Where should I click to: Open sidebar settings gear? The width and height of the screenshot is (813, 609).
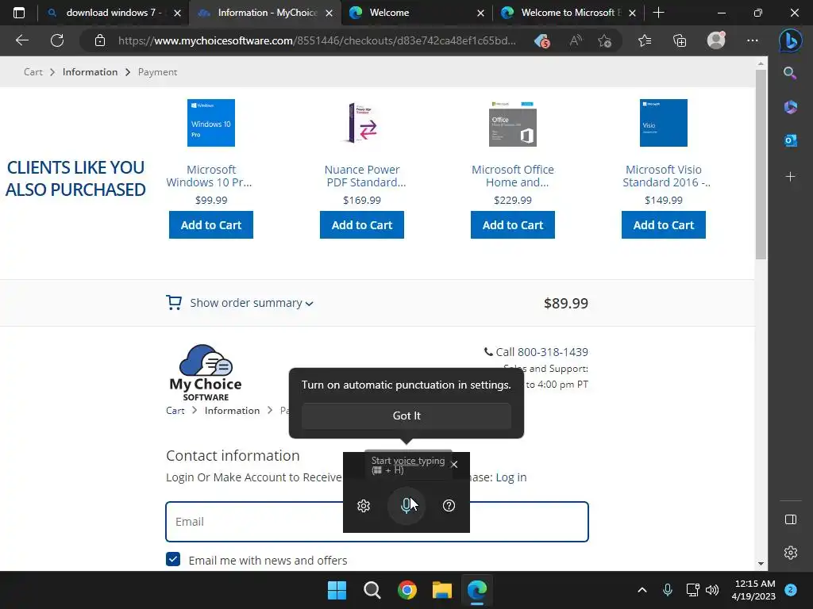click(x=790, y=553)
